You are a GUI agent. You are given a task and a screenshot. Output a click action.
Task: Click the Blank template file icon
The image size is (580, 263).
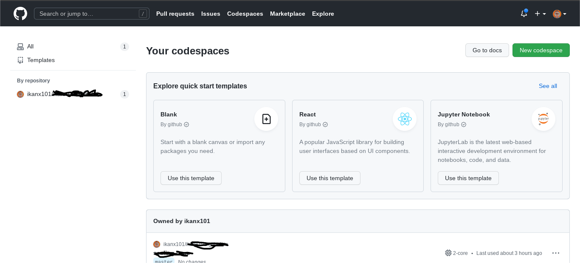(x=266, y=119)
